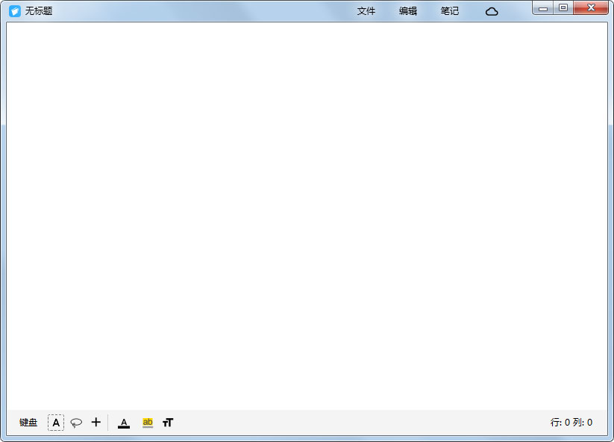Switch to 键盘 input mode
Image resolution: width=614 pixels, height=442 pixels.
(28, 423)
